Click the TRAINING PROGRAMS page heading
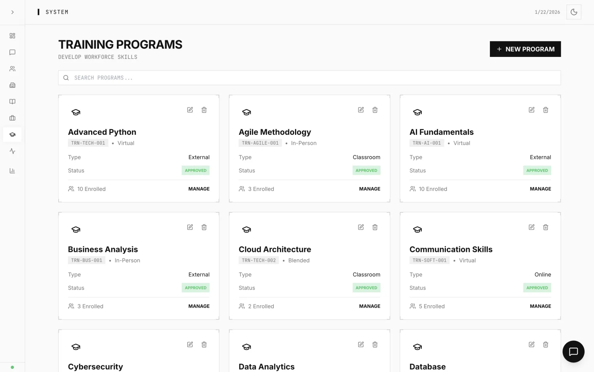Image resolution: width=594 pixels, height=372 pixels. coord(120,45)
